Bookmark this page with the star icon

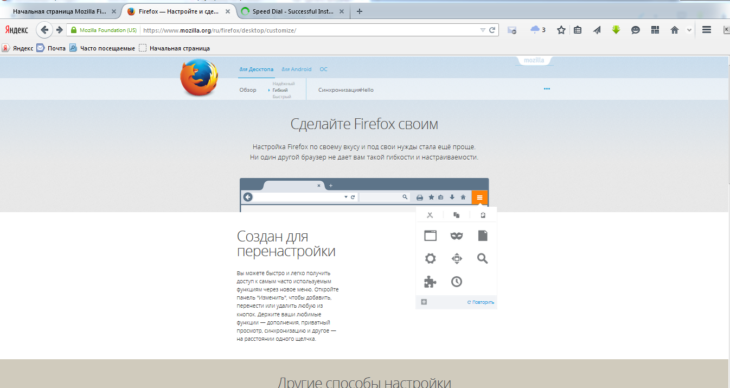coord(561,30)
